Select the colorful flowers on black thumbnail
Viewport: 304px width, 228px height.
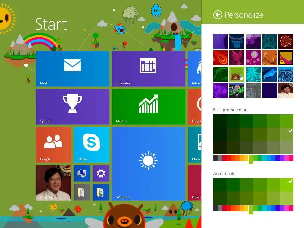237,91
